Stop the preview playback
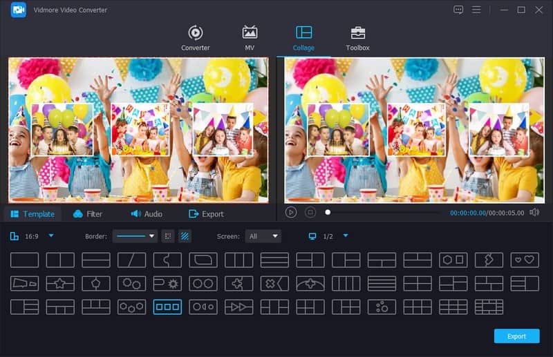This screenshot has width=553, height=357. (310, 213)
